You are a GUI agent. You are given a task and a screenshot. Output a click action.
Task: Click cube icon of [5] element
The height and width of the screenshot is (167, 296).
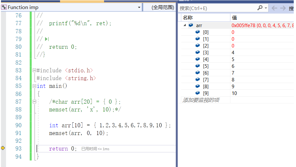tap(198, 66)
